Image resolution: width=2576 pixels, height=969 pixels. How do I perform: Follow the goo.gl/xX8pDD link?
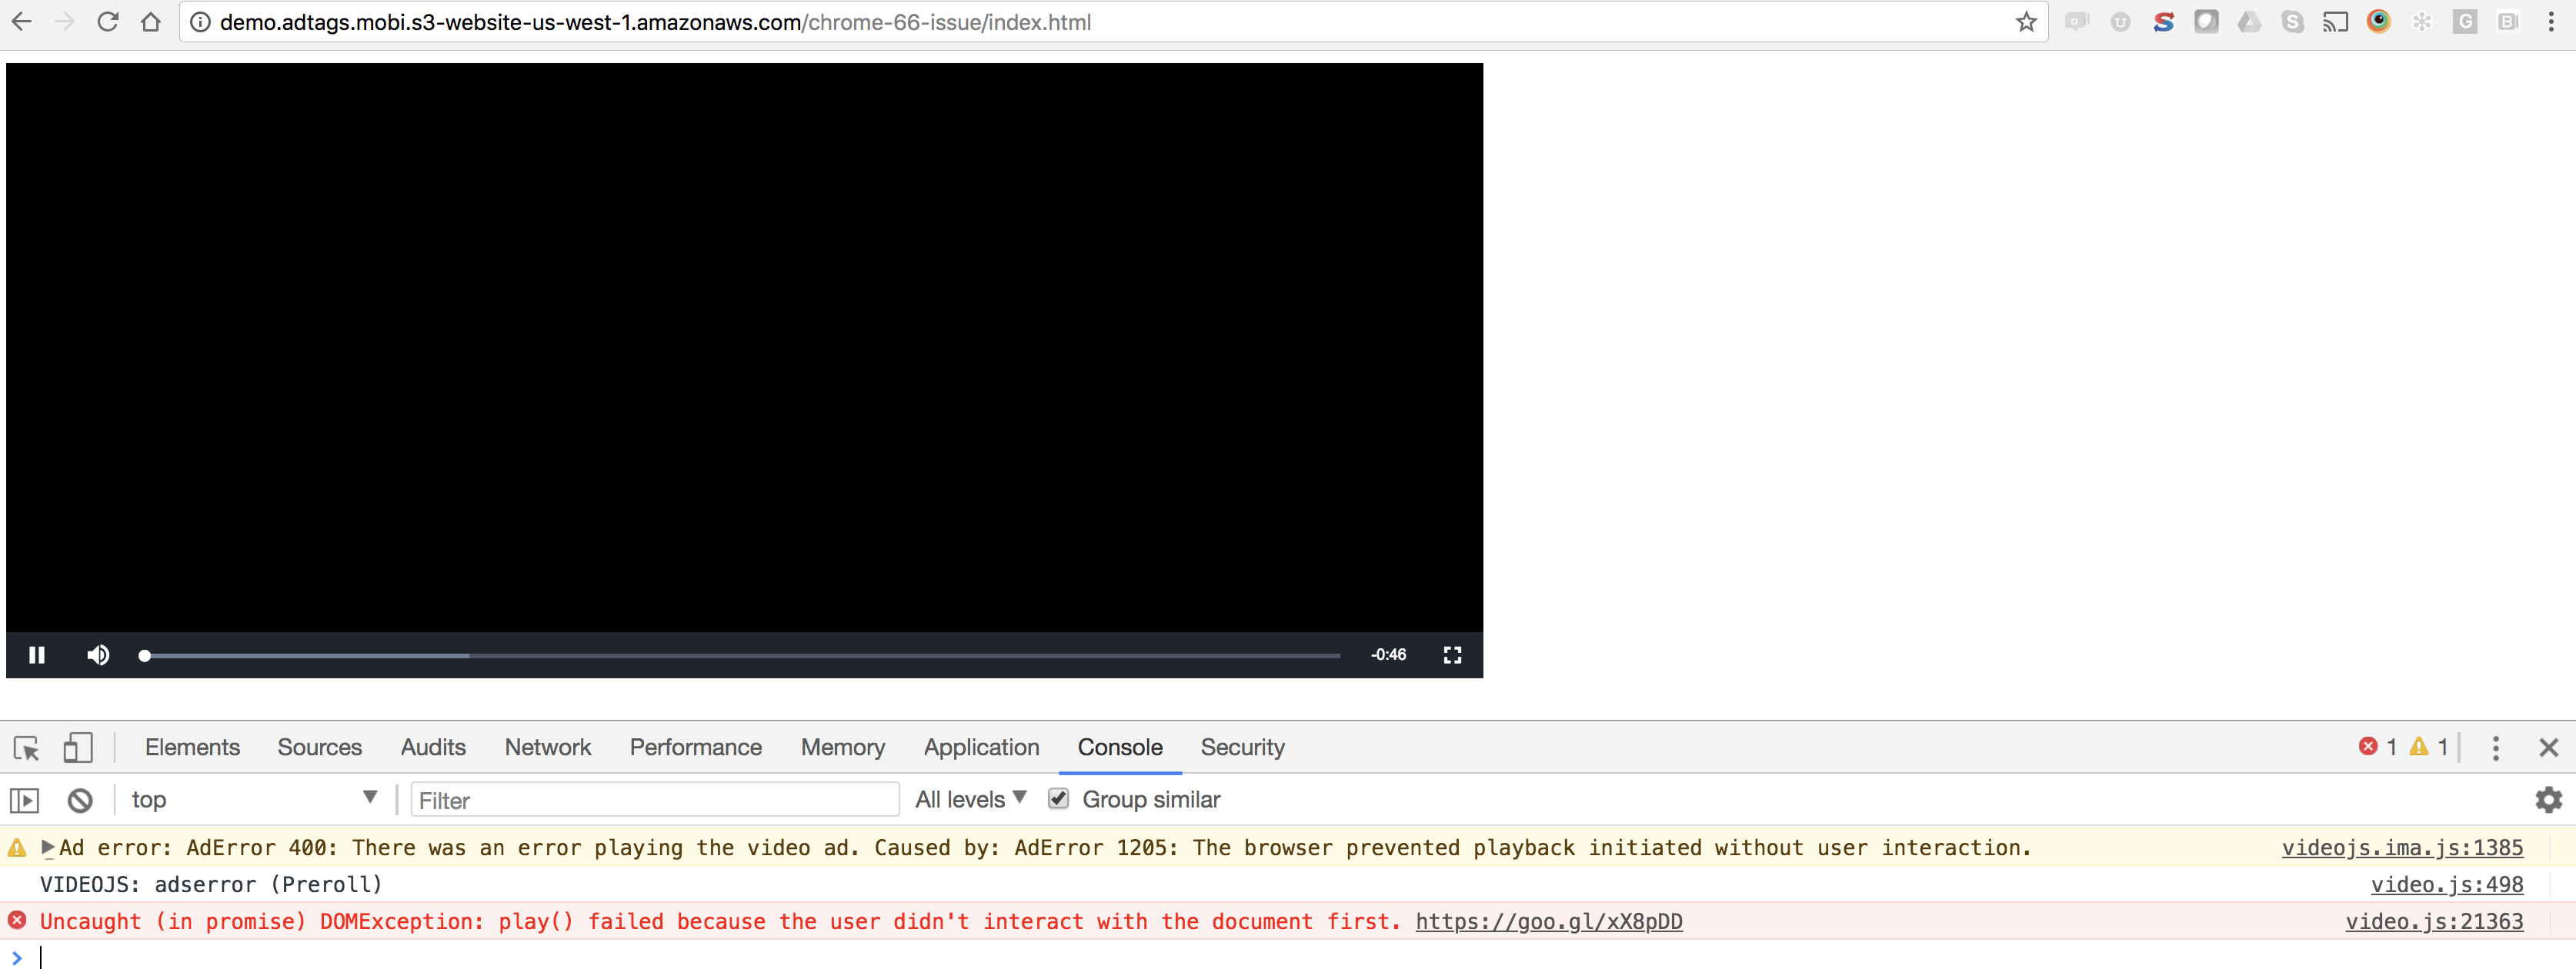click(x=1548, y=921)
